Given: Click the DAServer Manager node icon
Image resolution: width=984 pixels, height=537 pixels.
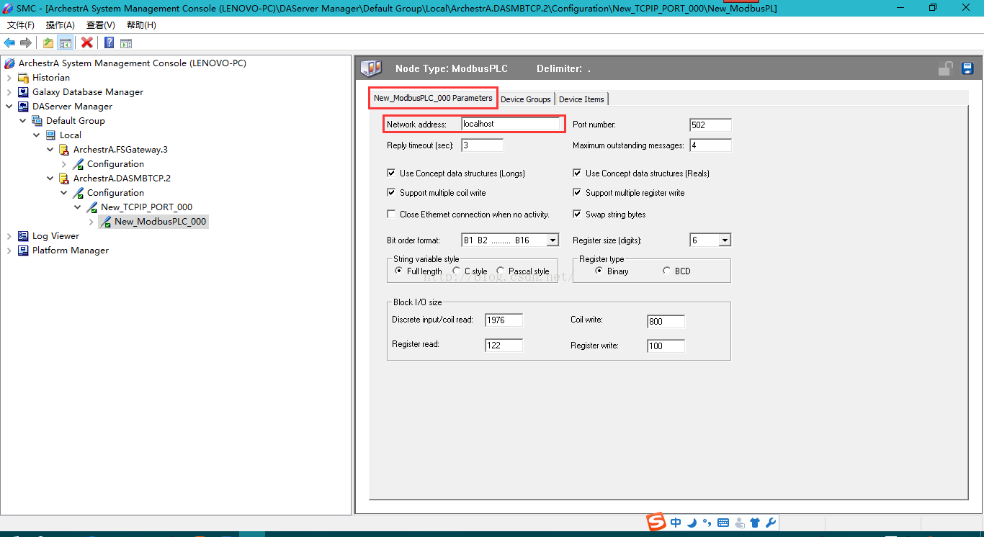Looking at the screenshot, I should pyautogui.click(x=24, y=107).
